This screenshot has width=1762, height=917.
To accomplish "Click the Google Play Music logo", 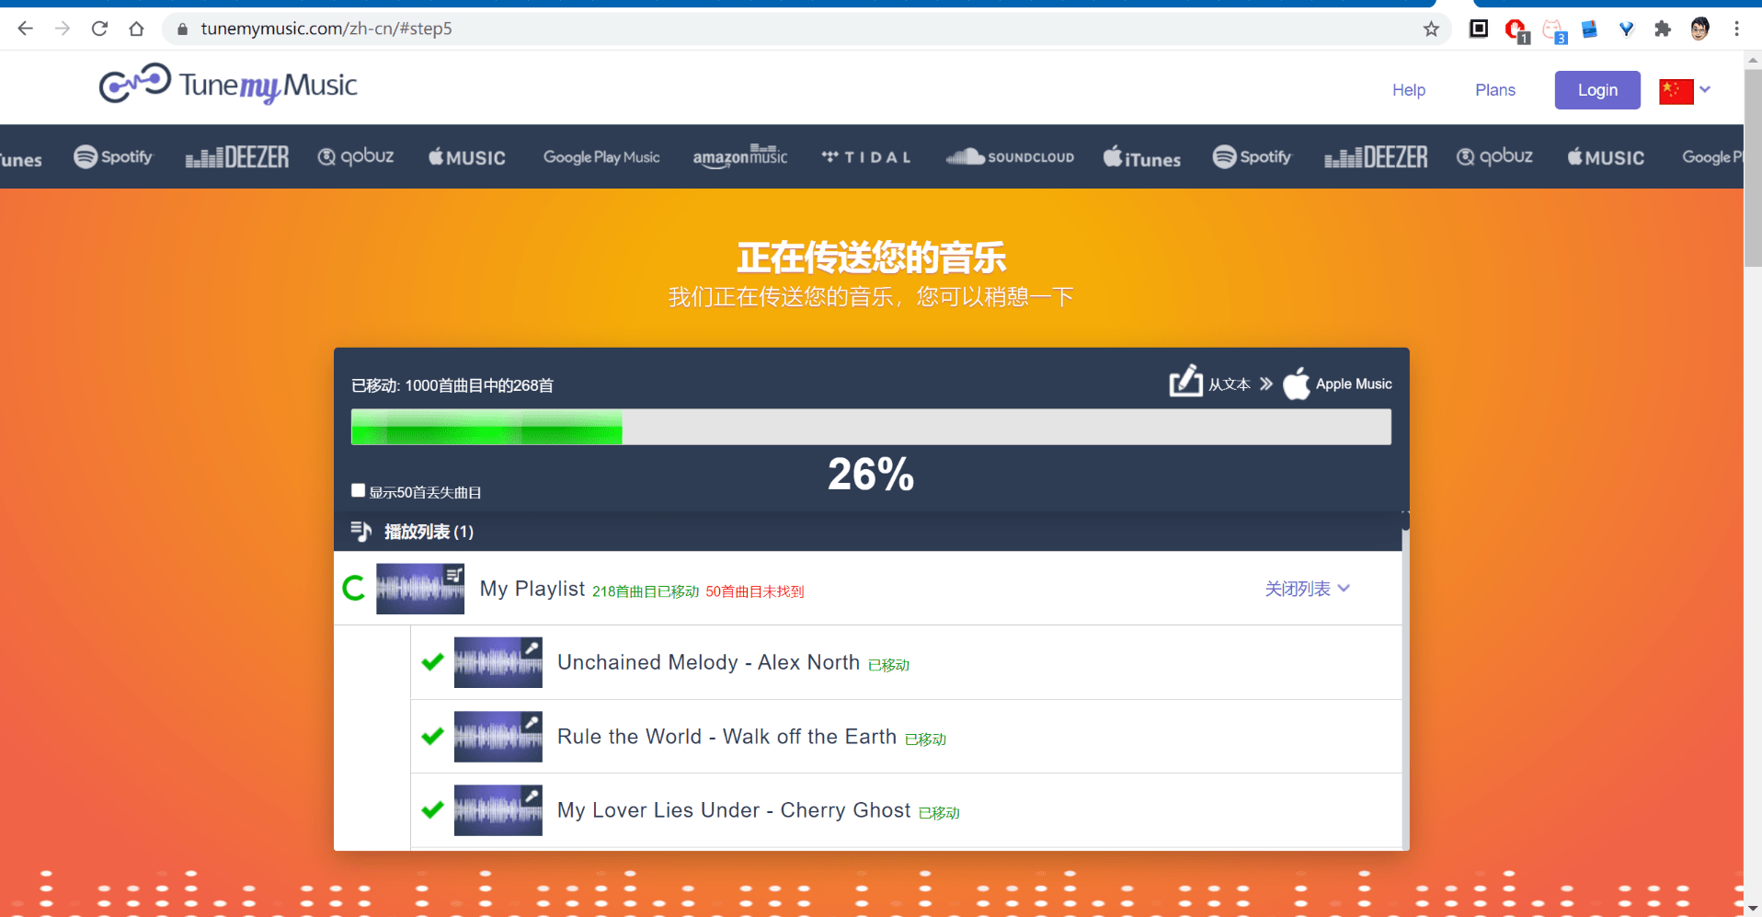I will [x=601, y=157].
